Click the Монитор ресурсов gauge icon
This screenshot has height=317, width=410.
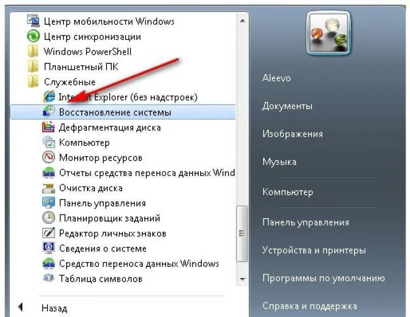click(49, 157)
